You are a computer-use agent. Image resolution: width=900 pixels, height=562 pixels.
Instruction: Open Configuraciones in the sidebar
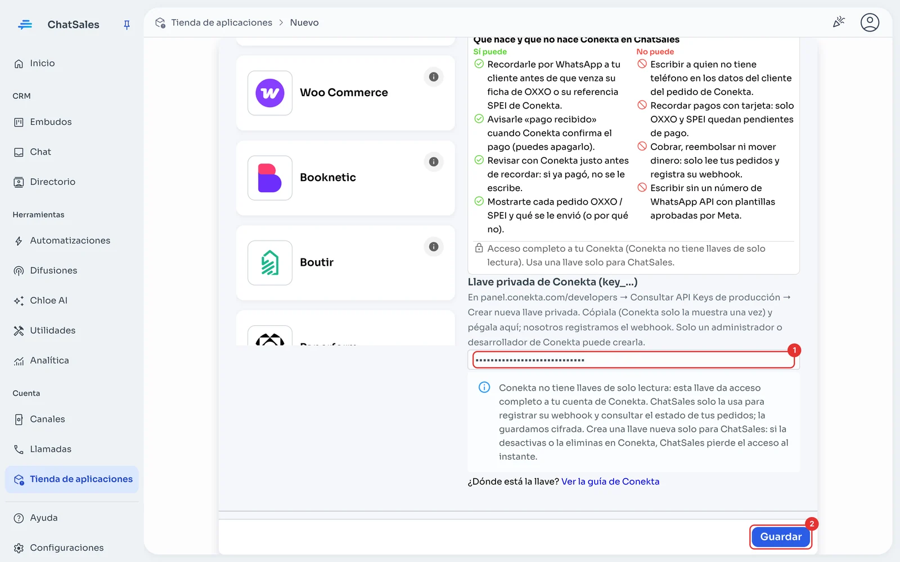tap(72, 548)
